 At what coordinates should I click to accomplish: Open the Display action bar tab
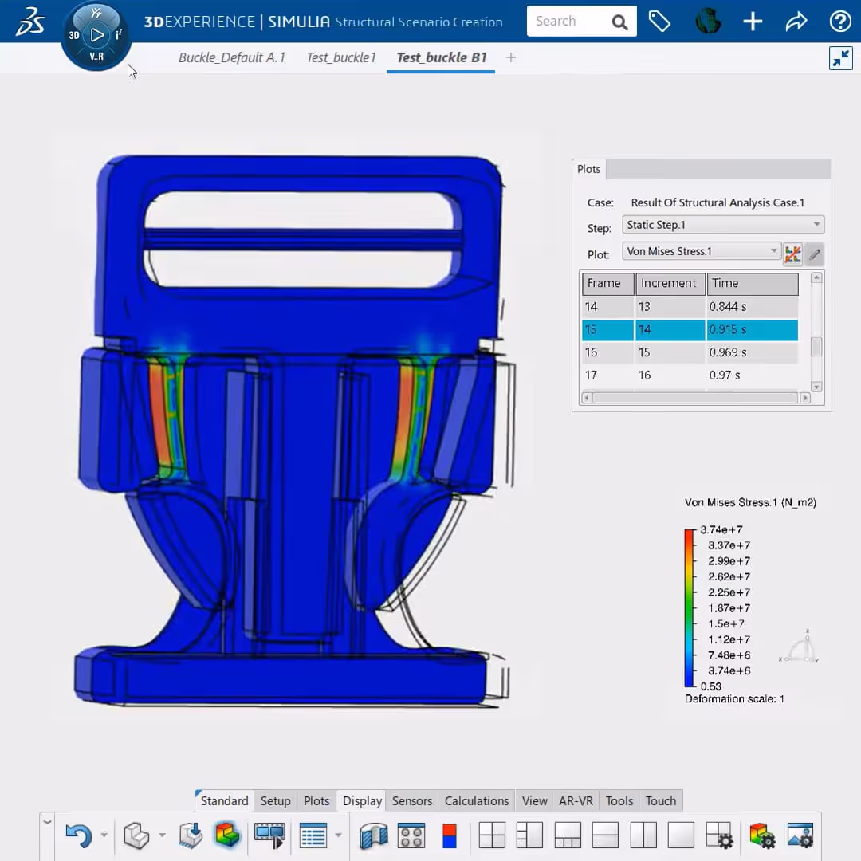click(x=362, y=800)
